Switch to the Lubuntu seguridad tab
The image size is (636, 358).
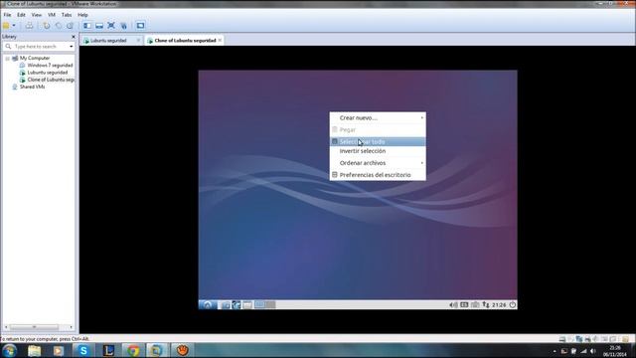108,41
